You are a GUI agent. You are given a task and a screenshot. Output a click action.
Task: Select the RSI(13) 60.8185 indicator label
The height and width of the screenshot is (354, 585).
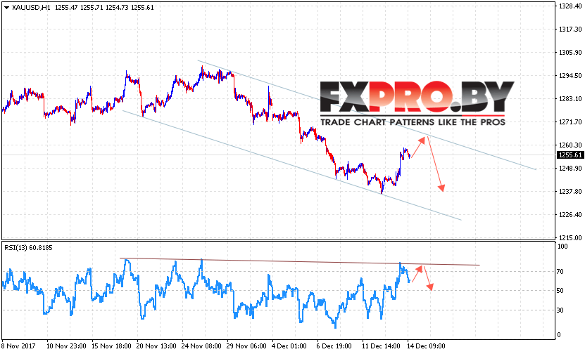[28, 247]
